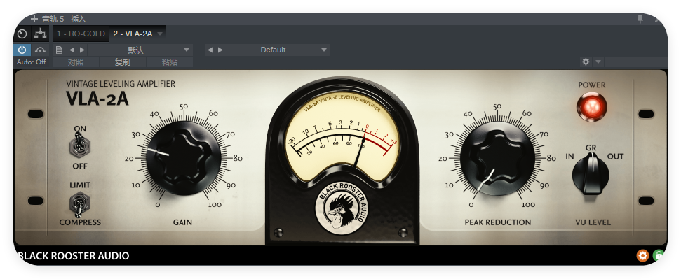The width and height of the screenshot is (681, 279).
Task: Click the VLA-2A title text
Action: 97,99
